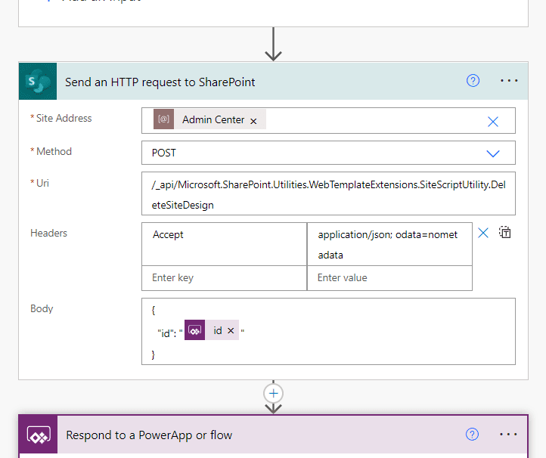Click the Enter key header field

224,277
